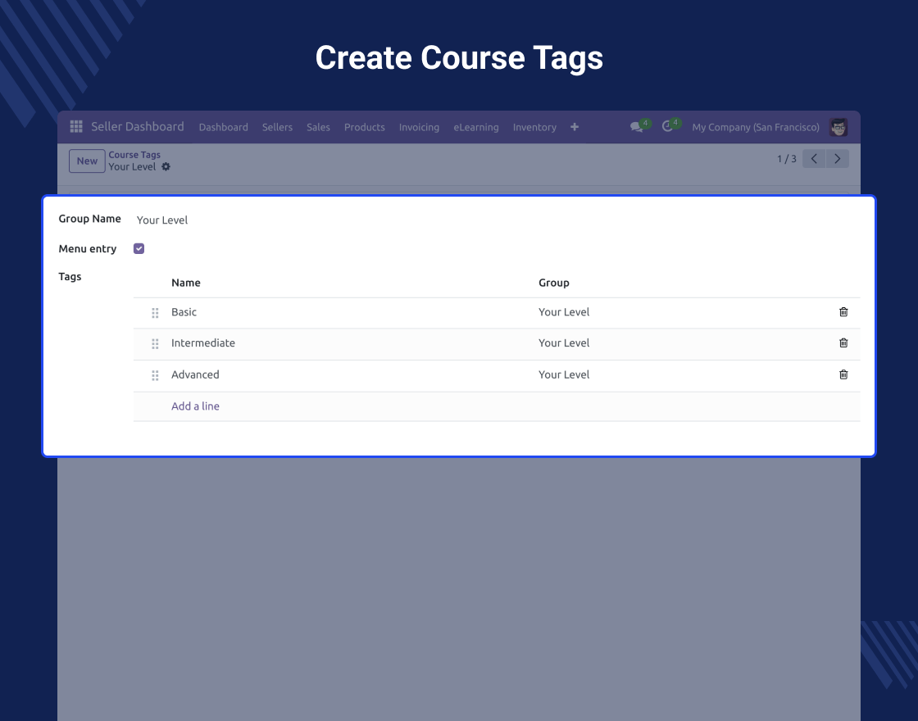Open the Sellers menu
918x721 pixels.
click(277, 127)
